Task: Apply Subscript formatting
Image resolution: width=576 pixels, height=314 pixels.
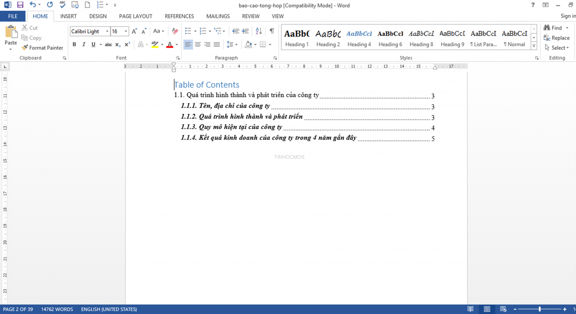Action: [118, 45]
